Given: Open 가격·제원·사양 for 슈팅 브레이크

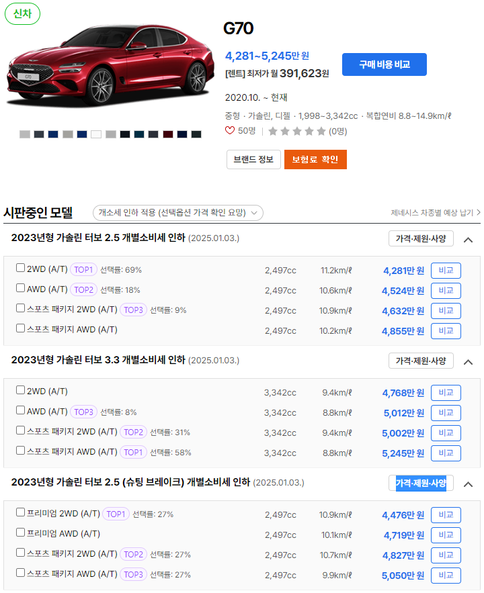Looking at the screenshot, I should pyautogui.click(x=421, y=484).
